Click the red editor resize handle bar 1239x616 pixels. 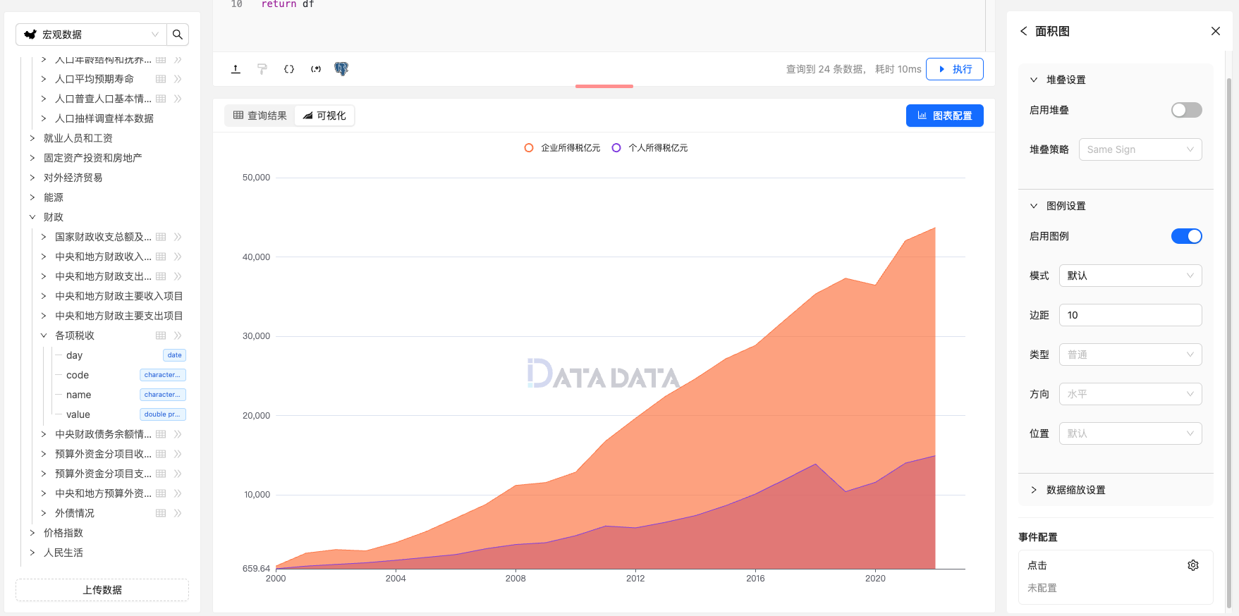[604, 86]
